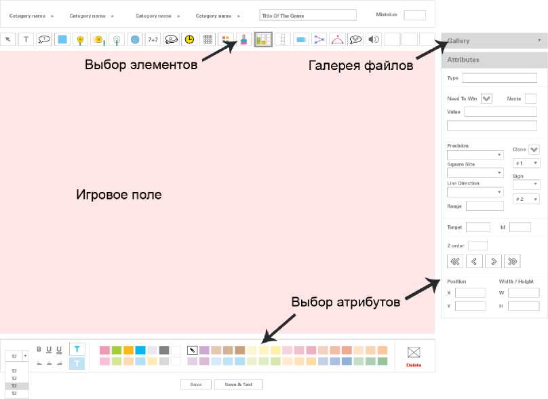Pick the vertical column cells tool
Screen dimensions: 548x399
[283, 39]
